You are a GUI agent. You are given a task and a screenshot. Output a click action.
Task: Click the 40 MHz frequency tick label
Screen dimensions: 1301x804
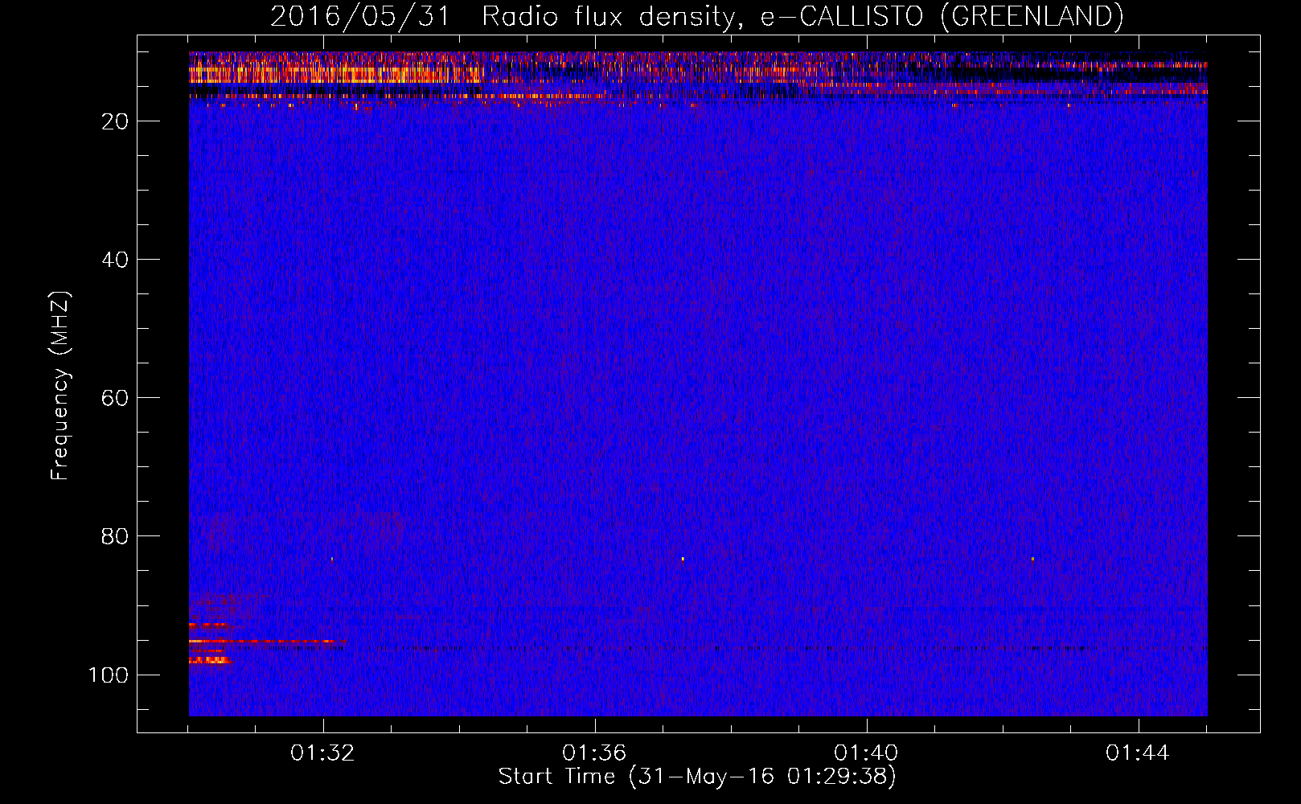[x=115, y=260]
